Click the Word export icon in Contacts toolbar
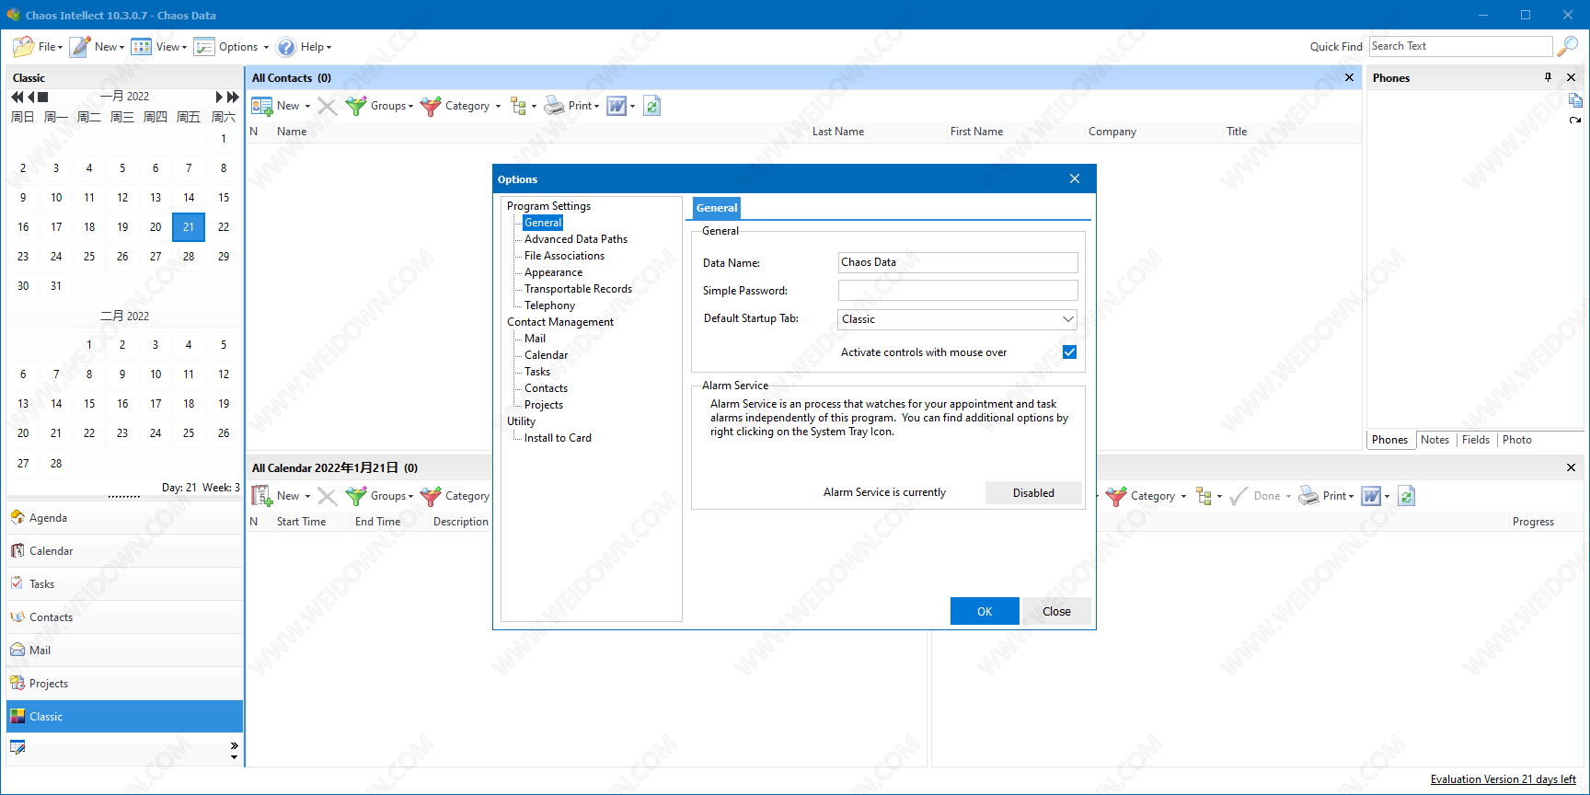This screenshot has height=795, width=1590. pos(616,106)
